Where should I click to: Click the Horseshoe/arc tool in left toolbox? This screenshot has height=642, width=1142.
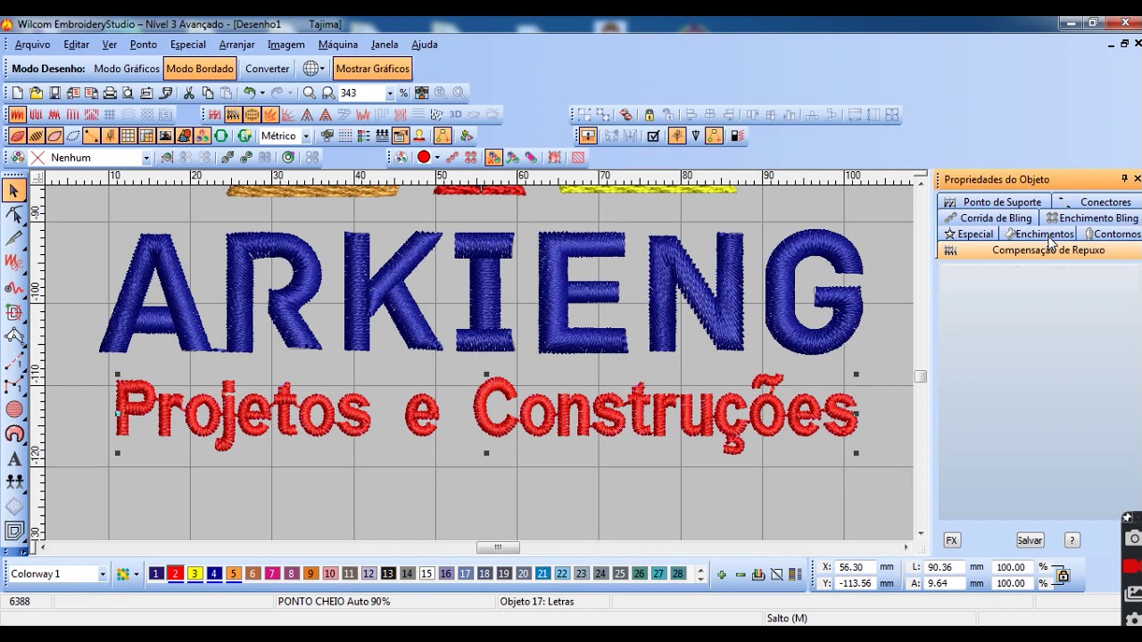pyautogui.click(x=14, y=434)
